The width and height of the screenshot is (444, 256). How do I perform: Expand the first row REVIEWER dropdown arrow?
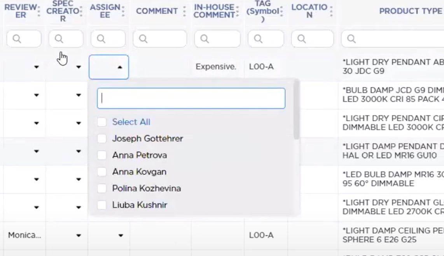(x=37, y=67)
